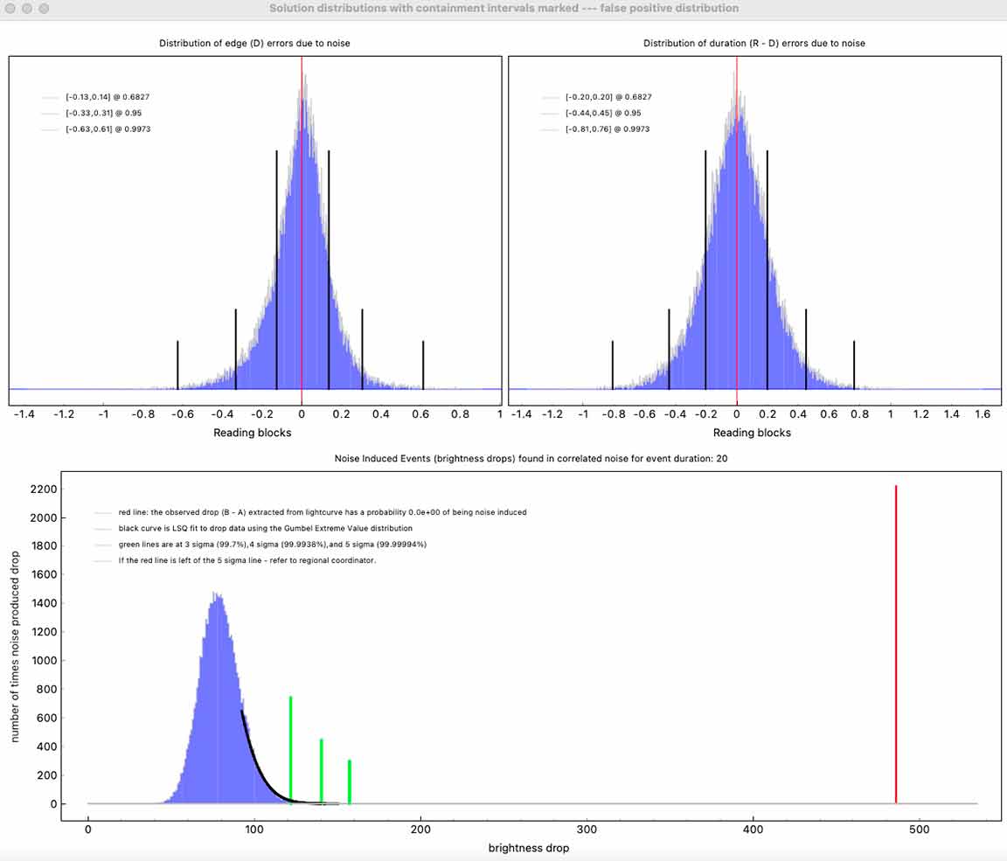Screen dimensions: 1007x861
Task: Select legend entry '[-0.44,0.45] @ 0.95'
Action: (603, 113)
